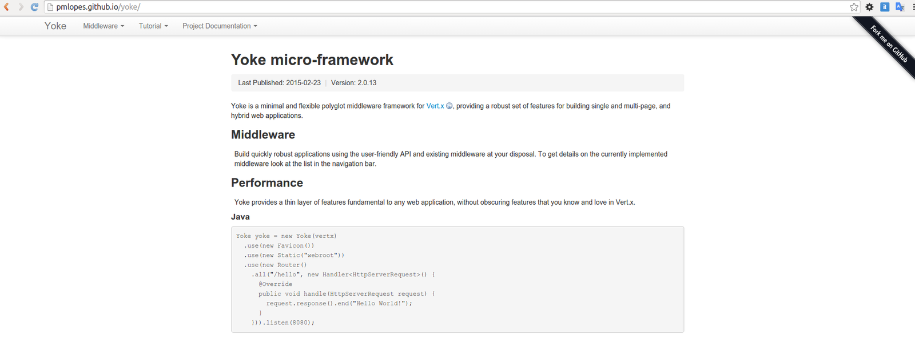Click the page info icon before the URL
The width and height of the screenshot is (915, 338).
50,7
